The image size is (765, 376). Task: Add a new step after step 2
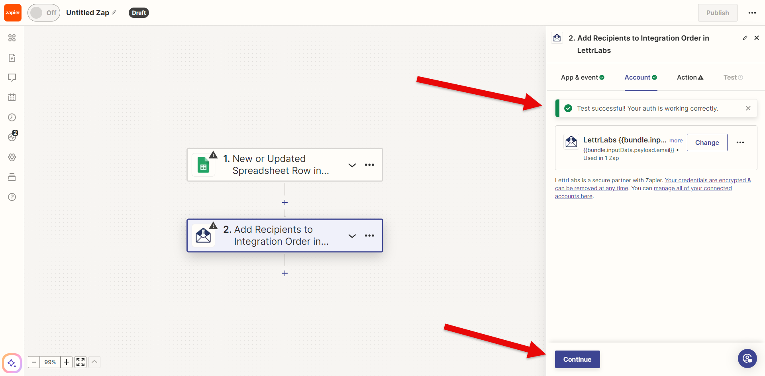click(x=285, y=273)
